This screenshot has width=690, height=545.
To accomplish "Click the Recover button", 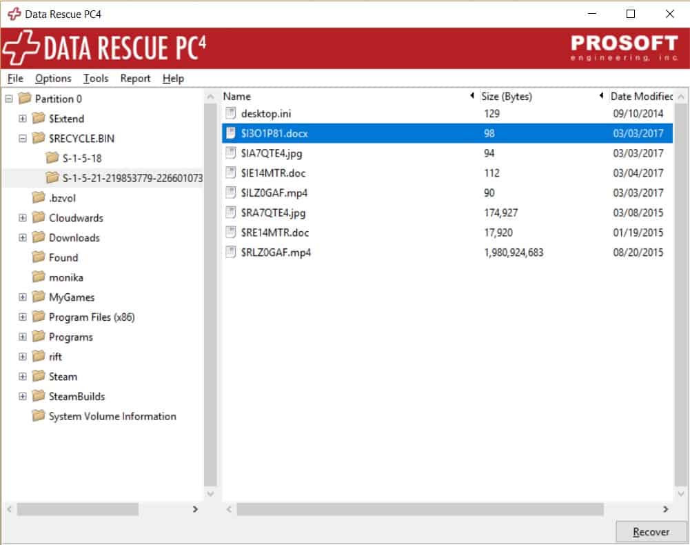I will point(651,532).
